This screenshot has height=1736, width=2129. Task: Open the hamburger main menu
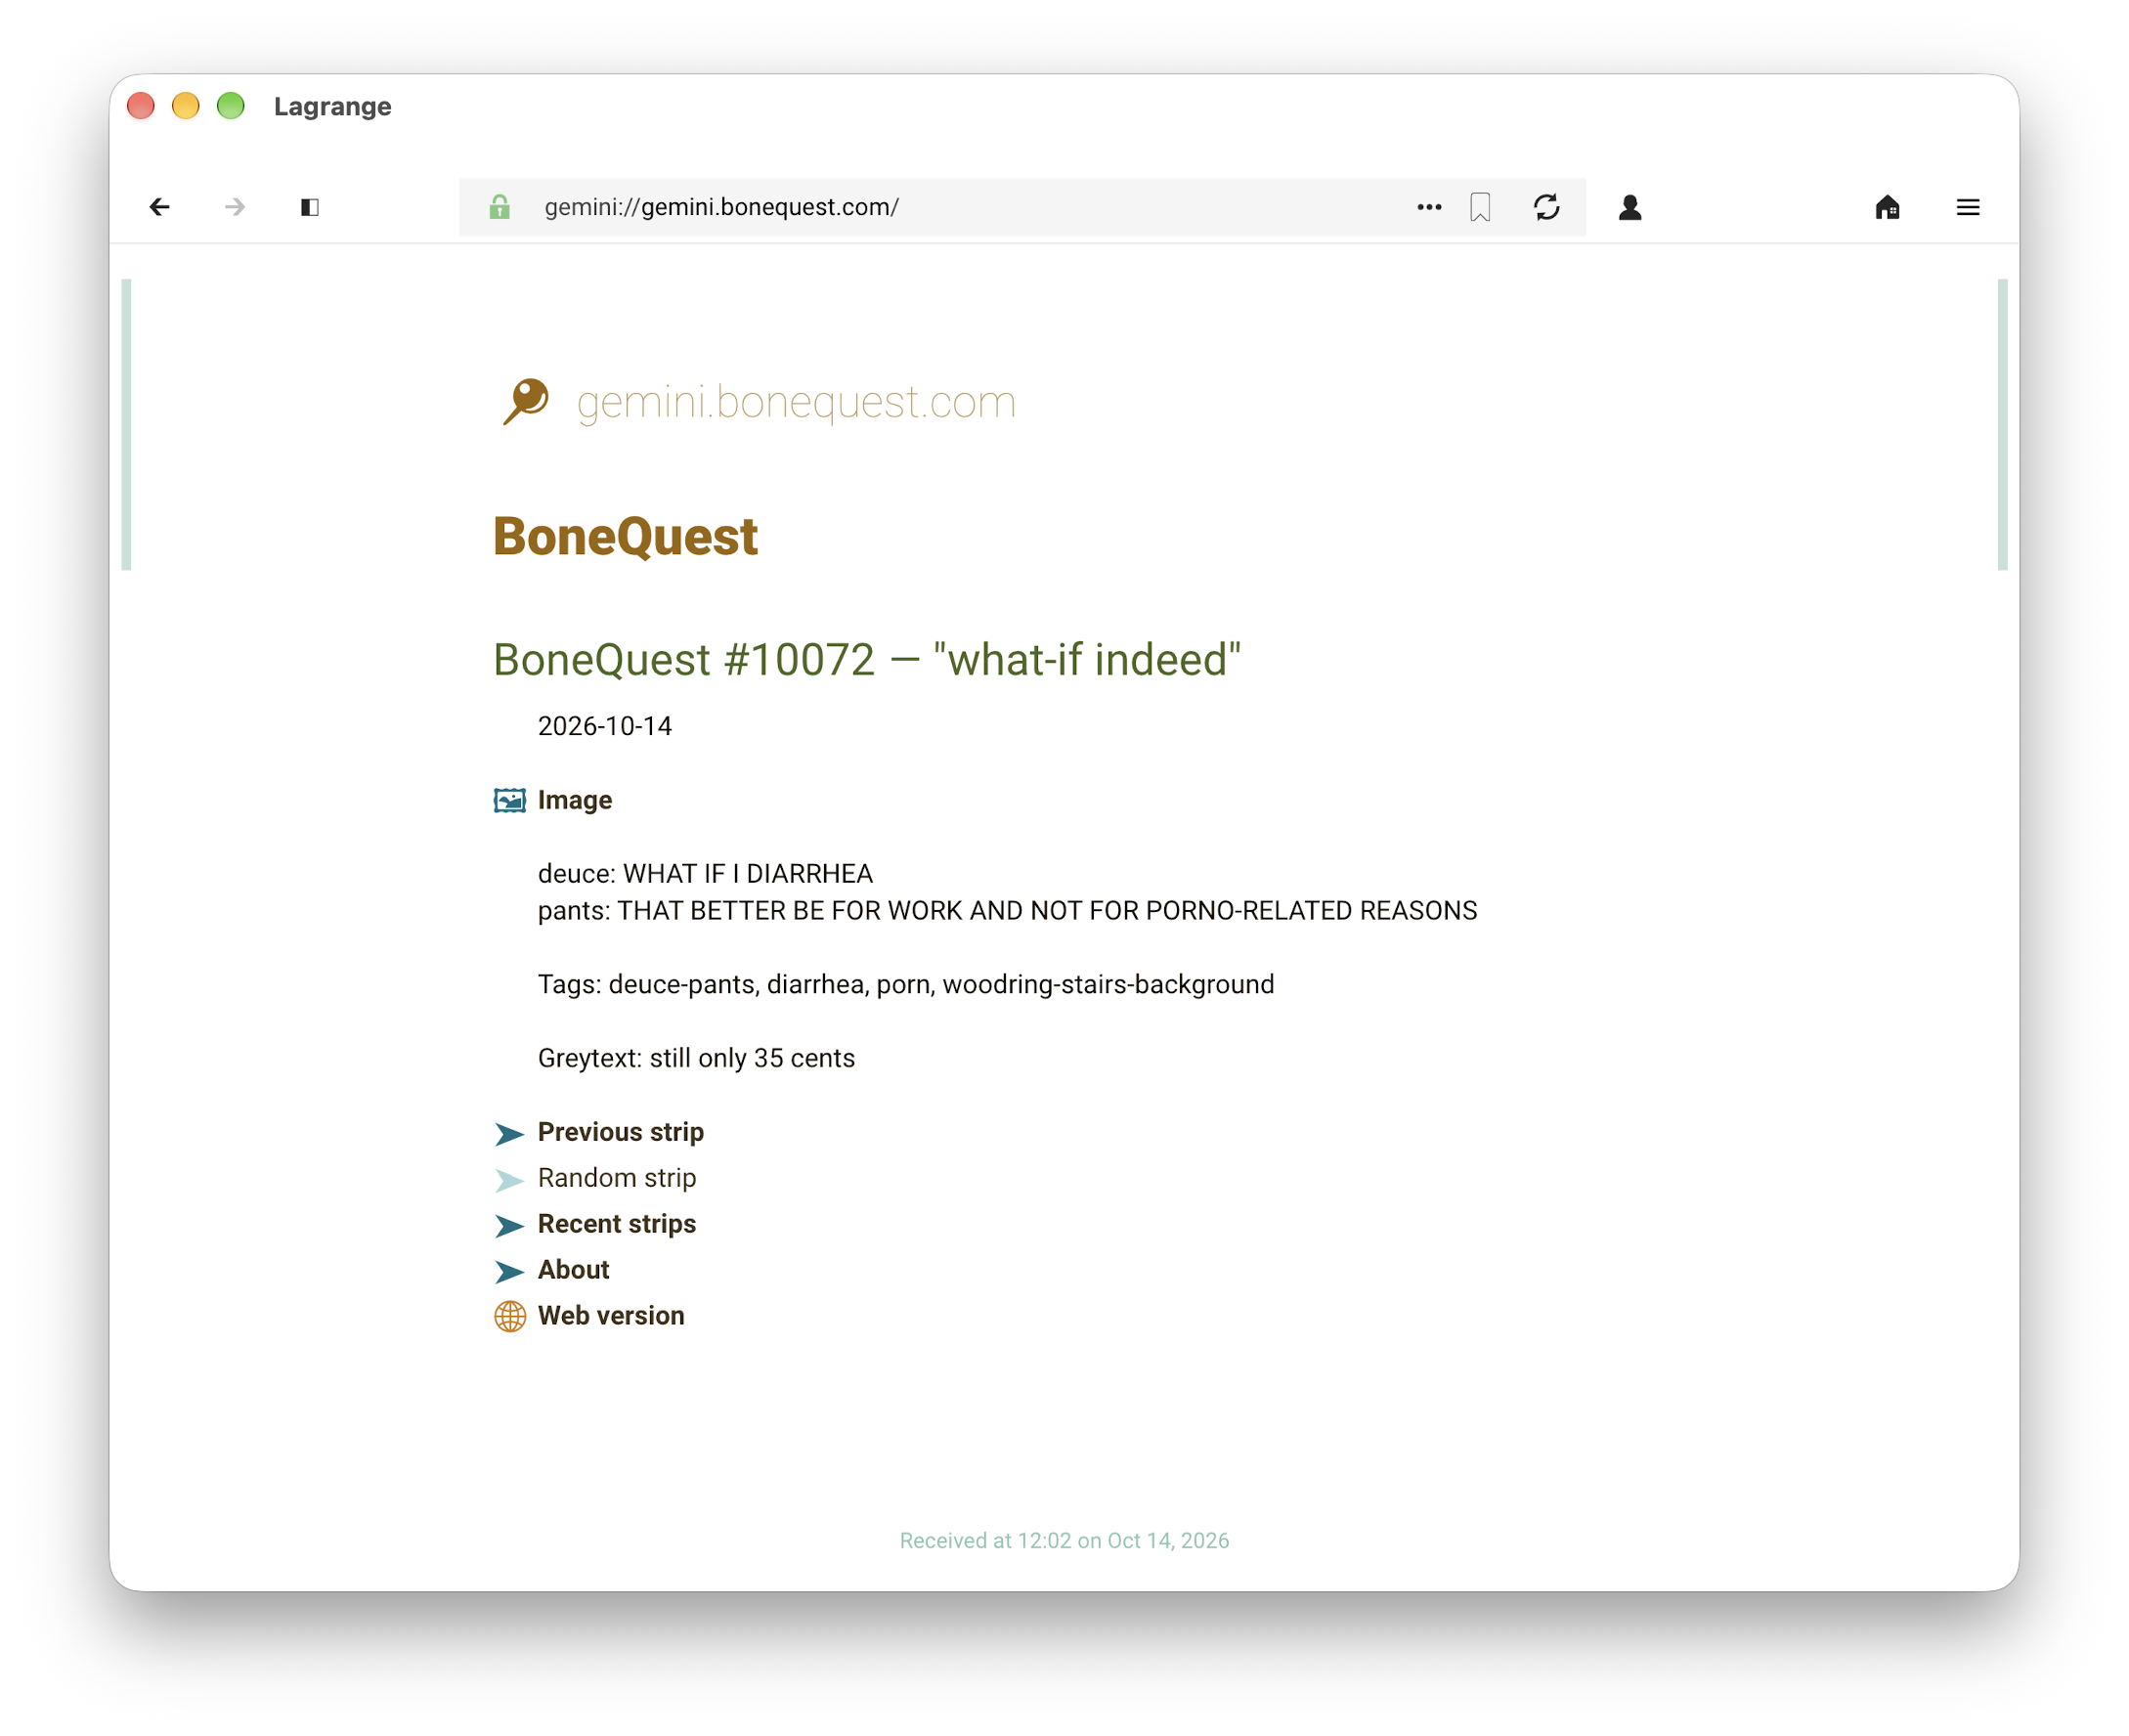point(1968,207)
